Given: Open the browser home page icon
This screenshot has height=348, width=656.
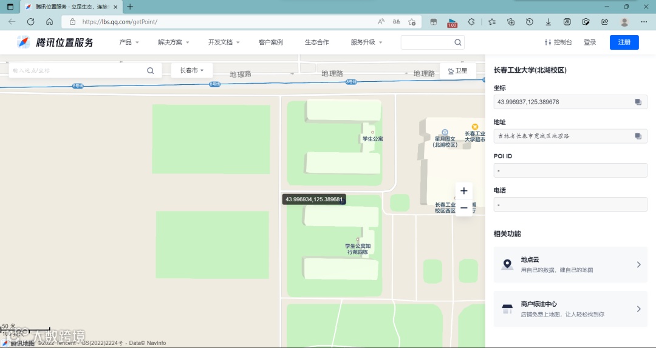Looking at the screenshot, I should pos(49,22).
